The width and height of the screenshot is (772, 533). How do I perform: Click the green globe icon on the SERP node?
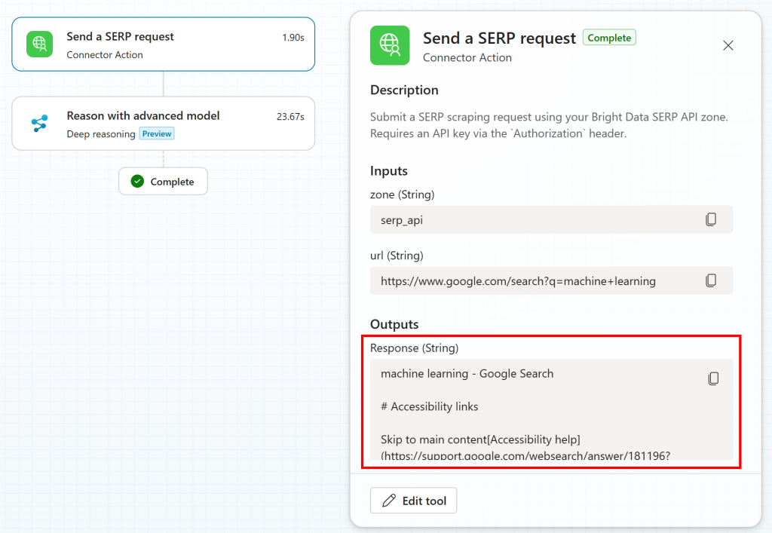tap(39, 44)
